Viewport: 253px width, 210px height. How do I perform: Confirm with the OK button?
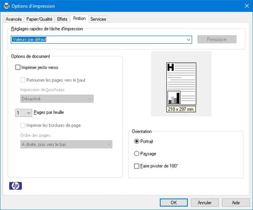pos(174,203)
